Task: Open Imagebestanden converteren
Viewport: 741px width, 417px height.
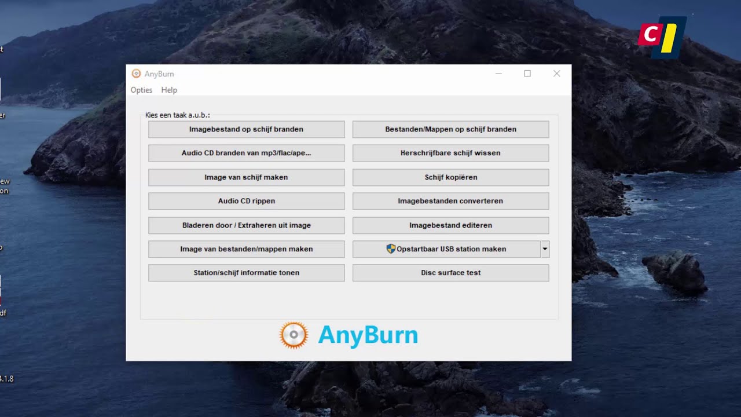Action: [x=451, y=201]
